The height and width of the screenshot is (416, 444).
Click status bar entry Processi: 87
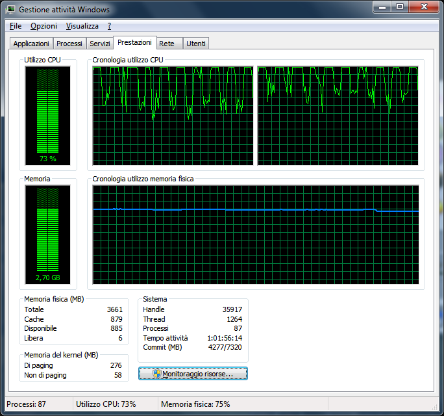click(x=26, y=404)
